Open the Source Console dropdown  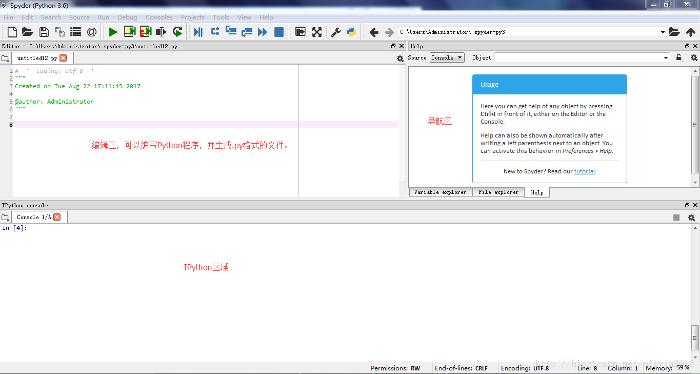click(447, 57)
